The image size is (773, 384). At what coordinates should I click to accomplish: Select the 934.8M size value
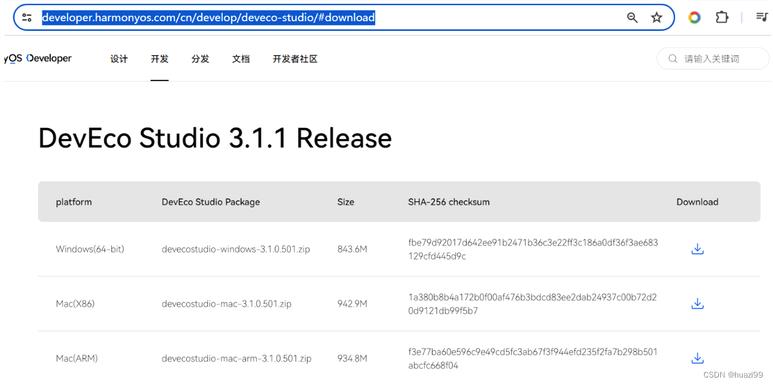pos(352,358)
